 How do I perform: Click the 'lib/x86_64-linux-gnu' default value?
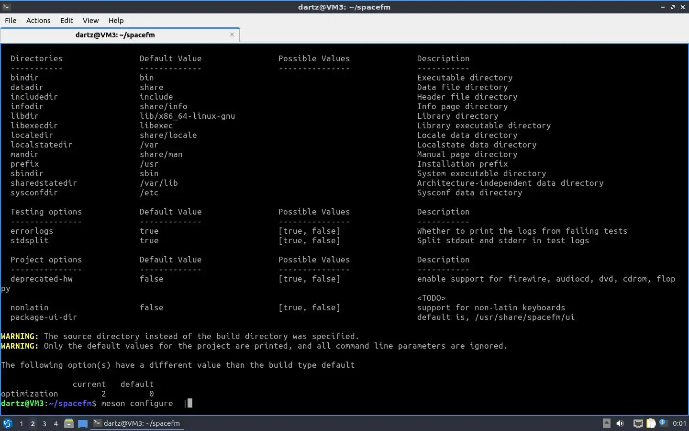(x=187, y=116)
